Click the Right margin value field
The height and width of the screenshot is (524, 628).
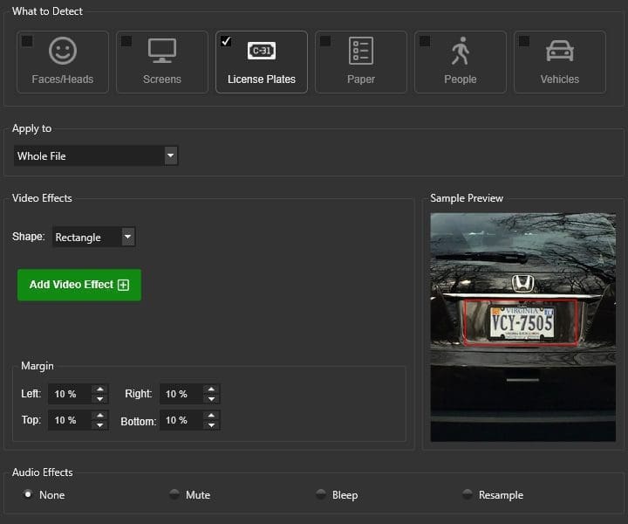[x=181, y=394]
